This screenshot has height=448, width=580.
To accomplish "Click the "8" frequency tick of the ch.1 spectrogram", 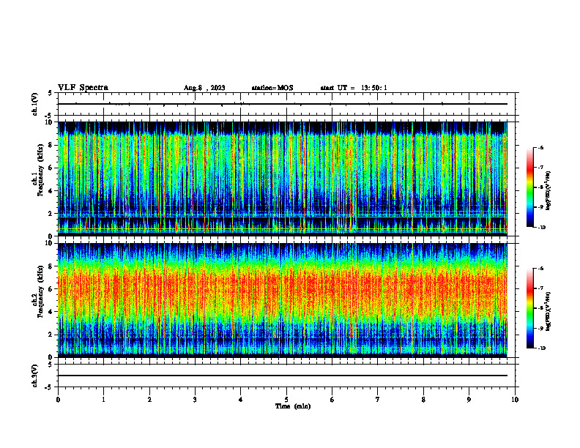I will coord(51,145).
